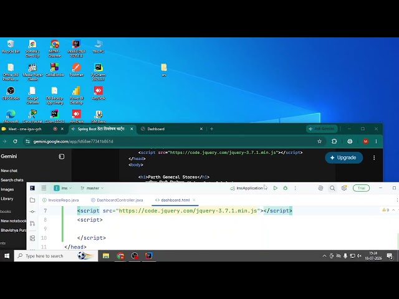Viewport: 399px width, 299px height.
Task: Expand the master branch dropdown
Action: tap(92, 188)
